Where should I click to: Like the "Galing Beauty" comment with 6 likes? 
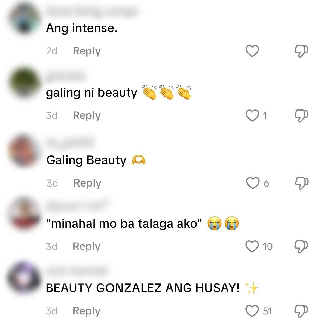click(253, 183)
